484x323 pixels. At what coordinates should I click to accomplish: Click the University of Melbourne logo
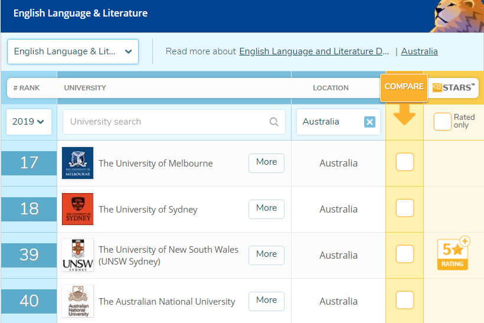point(77,163)
